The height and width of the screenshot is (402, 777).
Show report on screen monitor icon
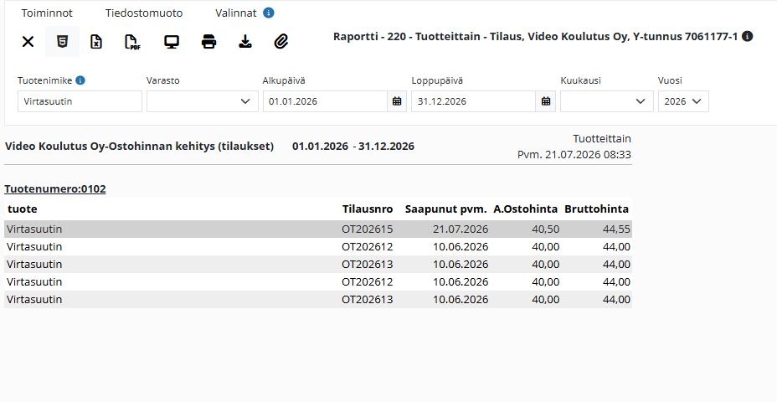pyautogui.click(x=172, y=42)
